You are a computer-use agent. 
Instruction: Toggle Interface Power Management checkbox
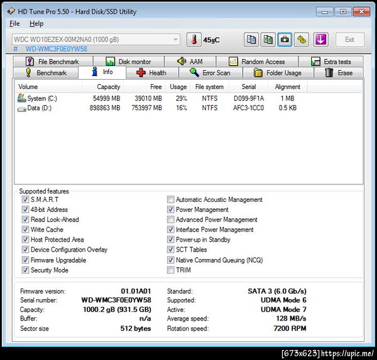[170, 230]
